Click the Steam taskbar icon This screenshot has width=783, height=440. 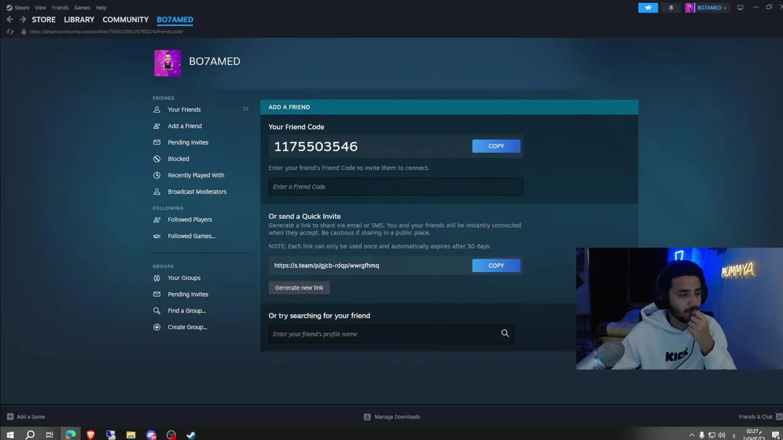click(191, 435)
